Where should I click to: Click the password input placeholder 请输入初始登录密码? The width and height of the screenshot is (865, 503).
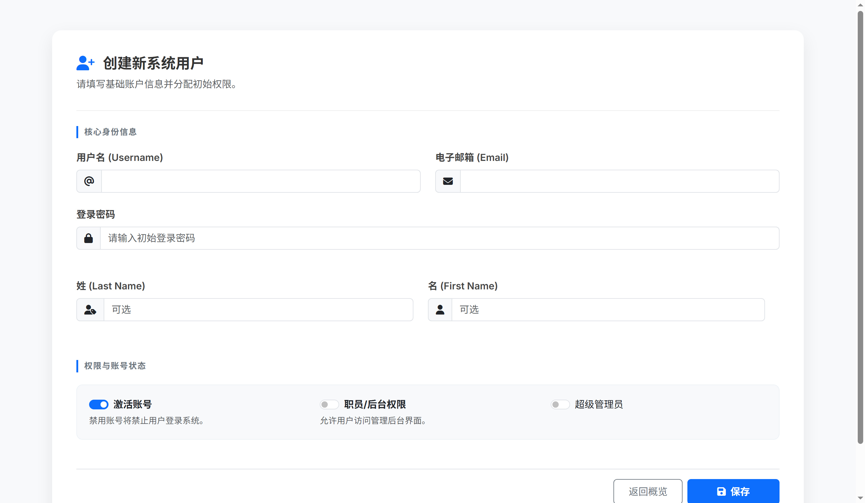[x=151, y=238]
